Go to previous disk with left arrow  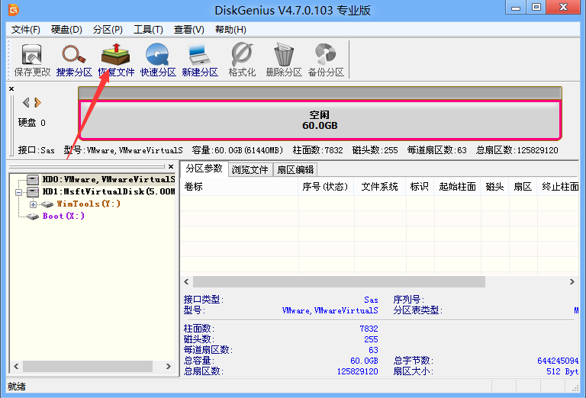coord(26,102)
